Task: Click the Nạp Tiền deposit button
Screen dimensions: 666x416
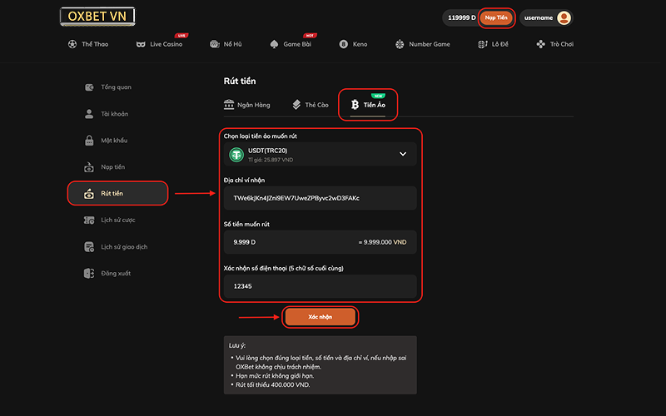Action: 496,17
